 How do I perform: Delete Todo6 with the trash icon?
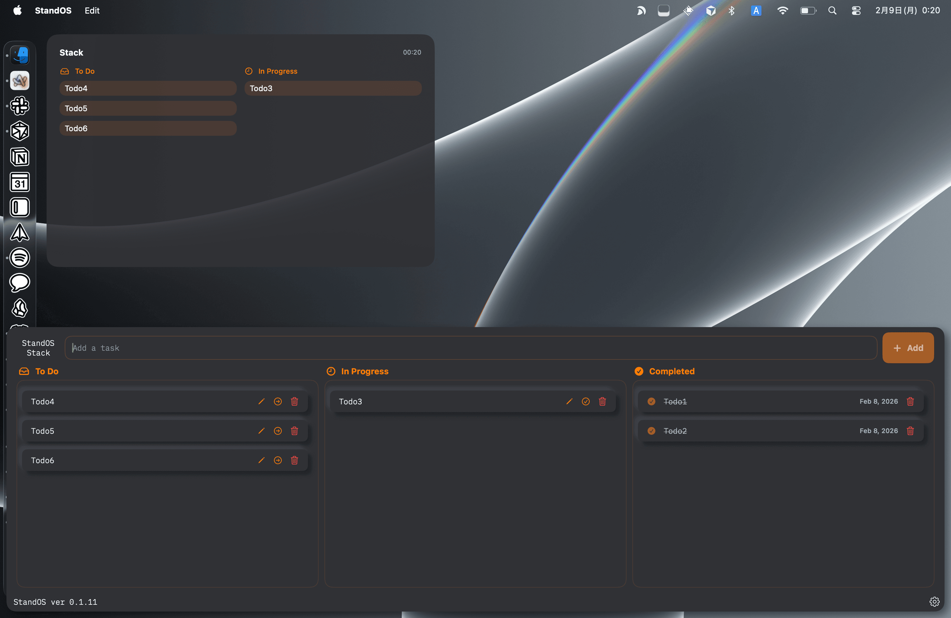coord(294,460)
